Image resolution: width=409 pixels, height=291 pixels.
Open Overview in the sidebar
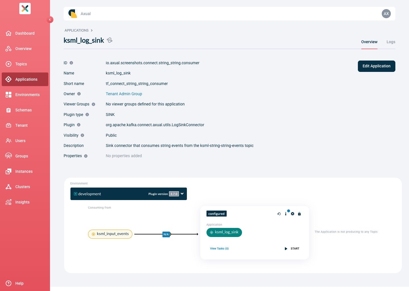pos(25,49)
